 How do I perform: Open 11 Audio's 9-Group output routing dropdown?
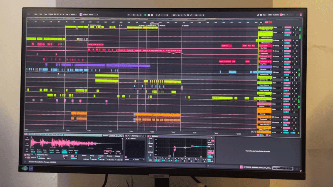[278, 46]
